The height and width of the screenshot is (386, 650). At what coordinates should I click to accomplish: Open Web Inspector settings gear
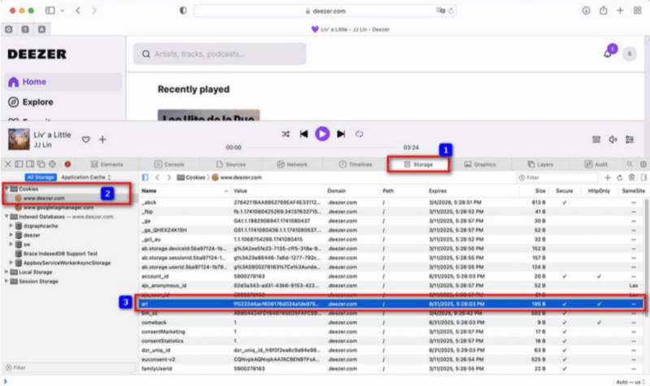(x=643, y=164)
